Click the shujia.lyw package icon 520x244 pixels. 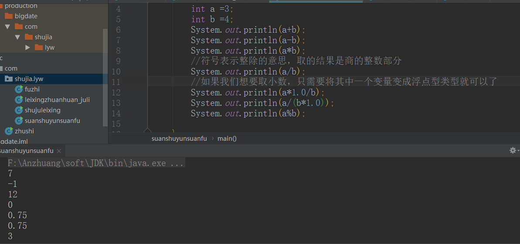coord(9,79)
